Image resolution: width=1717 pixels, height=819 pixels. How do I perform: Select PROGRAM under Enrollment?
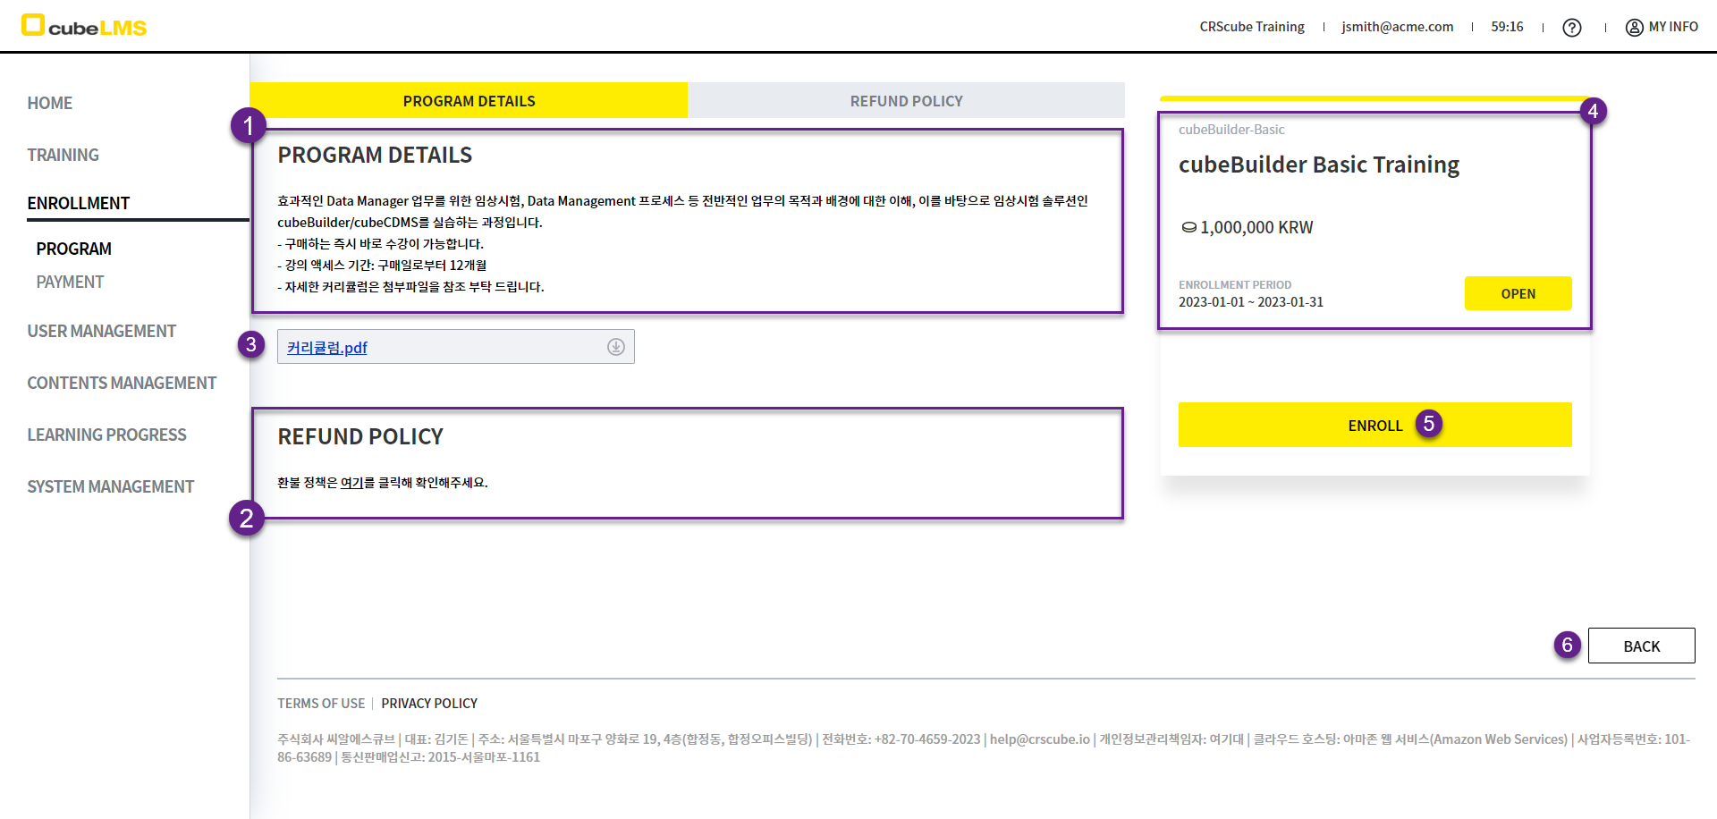coord(74,249)
